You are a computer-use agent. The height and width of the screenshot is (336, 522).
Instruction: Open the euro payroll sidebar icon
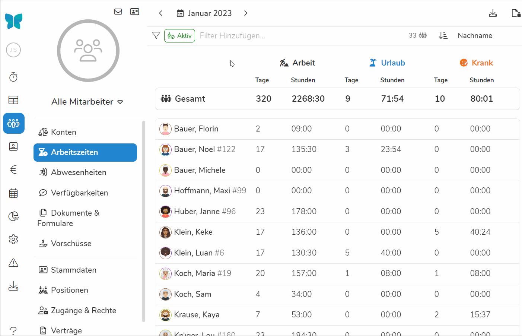13,170
